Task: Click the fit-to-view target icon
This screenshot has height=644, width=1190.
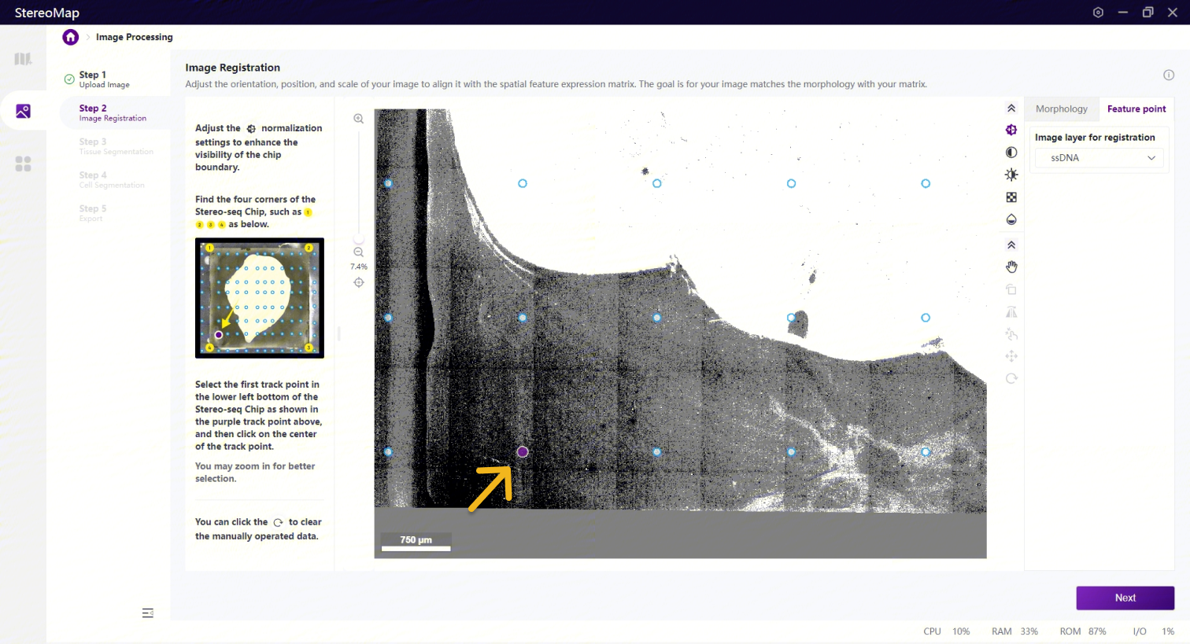Action: coord(359,282)
